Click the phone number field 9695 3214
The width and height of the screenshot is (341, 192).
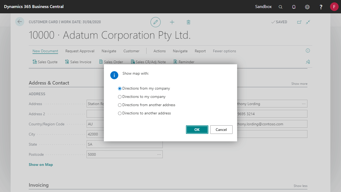272,114
